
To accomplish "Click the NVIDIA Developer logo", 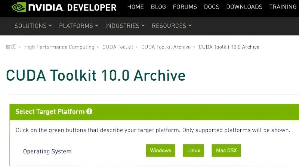I will [x=64, y=7].
